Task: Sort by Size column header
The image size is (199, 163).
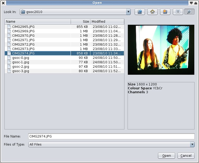Action: coord(81,22)
